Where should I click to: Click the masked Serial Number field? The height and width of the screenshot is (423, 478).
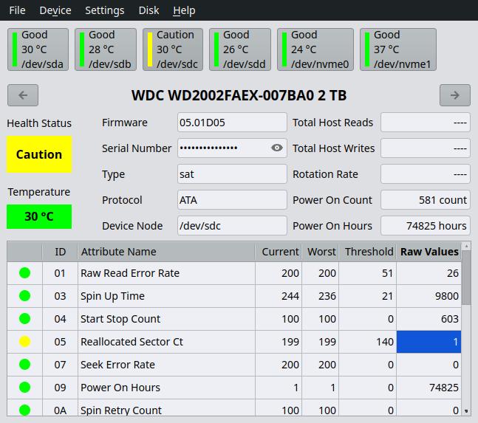(232, 148)
